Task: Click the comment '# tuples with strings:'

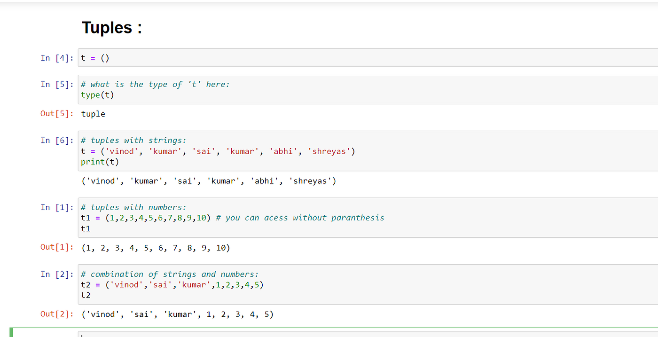Action: pos(133,140)
